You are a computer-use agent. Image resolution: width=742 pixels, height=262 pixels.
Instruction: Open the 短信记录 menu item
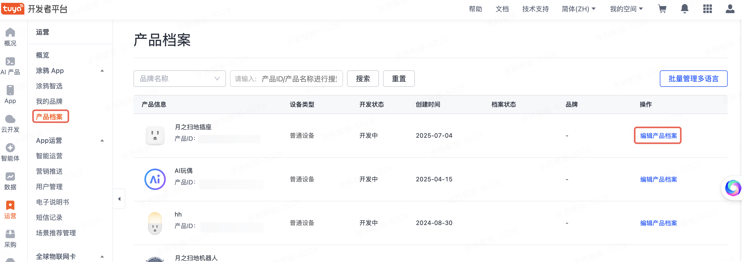tap(49, 218)
